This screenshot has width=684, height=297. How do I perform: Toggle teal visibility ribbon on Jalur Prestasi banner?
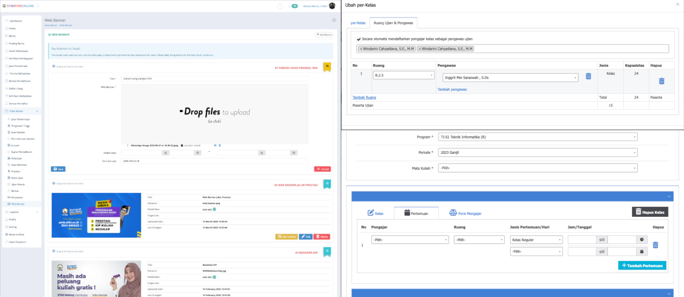point(327,184)
